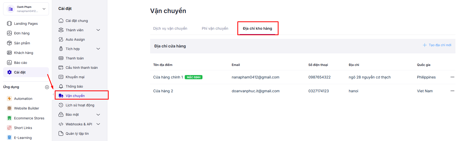
Task: Open Đơn hàng orders icon
Action: point(9,33)
